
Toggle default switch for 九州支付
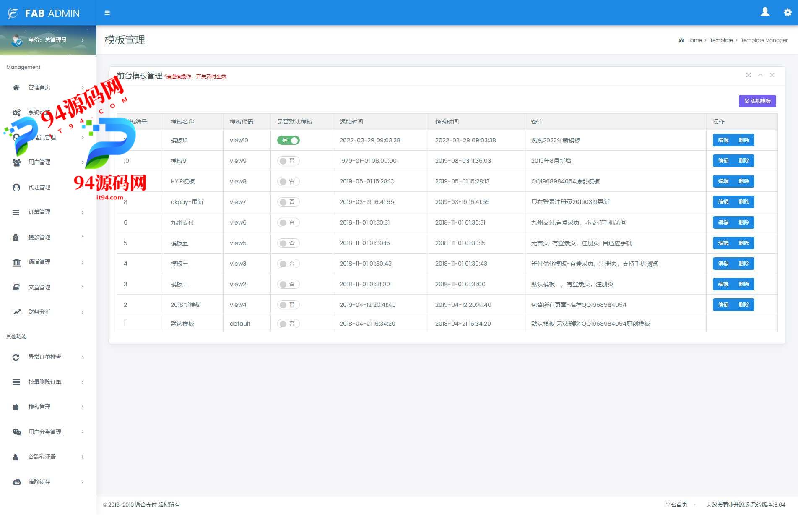[x=289, y=222]
